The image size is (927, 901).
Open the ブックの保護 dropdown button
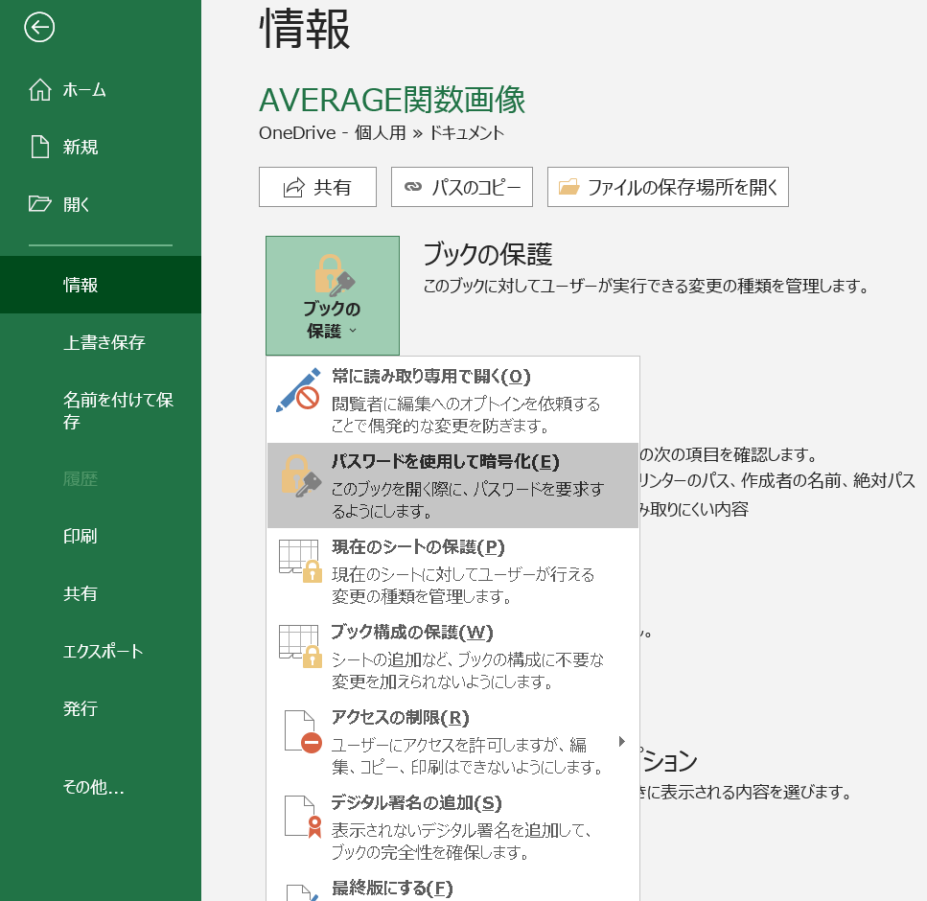(x=332, y=295)
